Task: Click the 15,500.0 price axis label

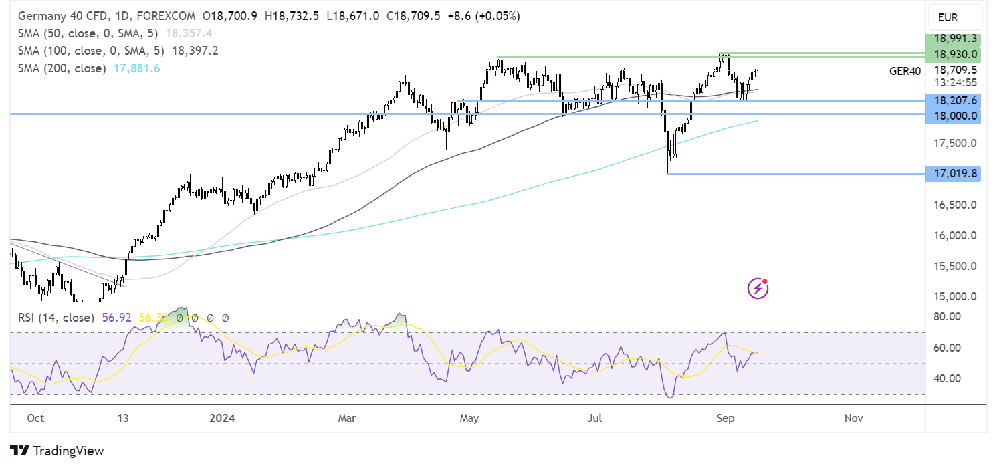Action: click(x=956, y=266)
